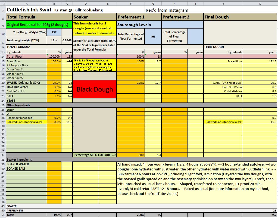Viewport: 278px width, 218px height.
Task: Click 'All Purpose Flour' row label
Action: tap(27, 66)
